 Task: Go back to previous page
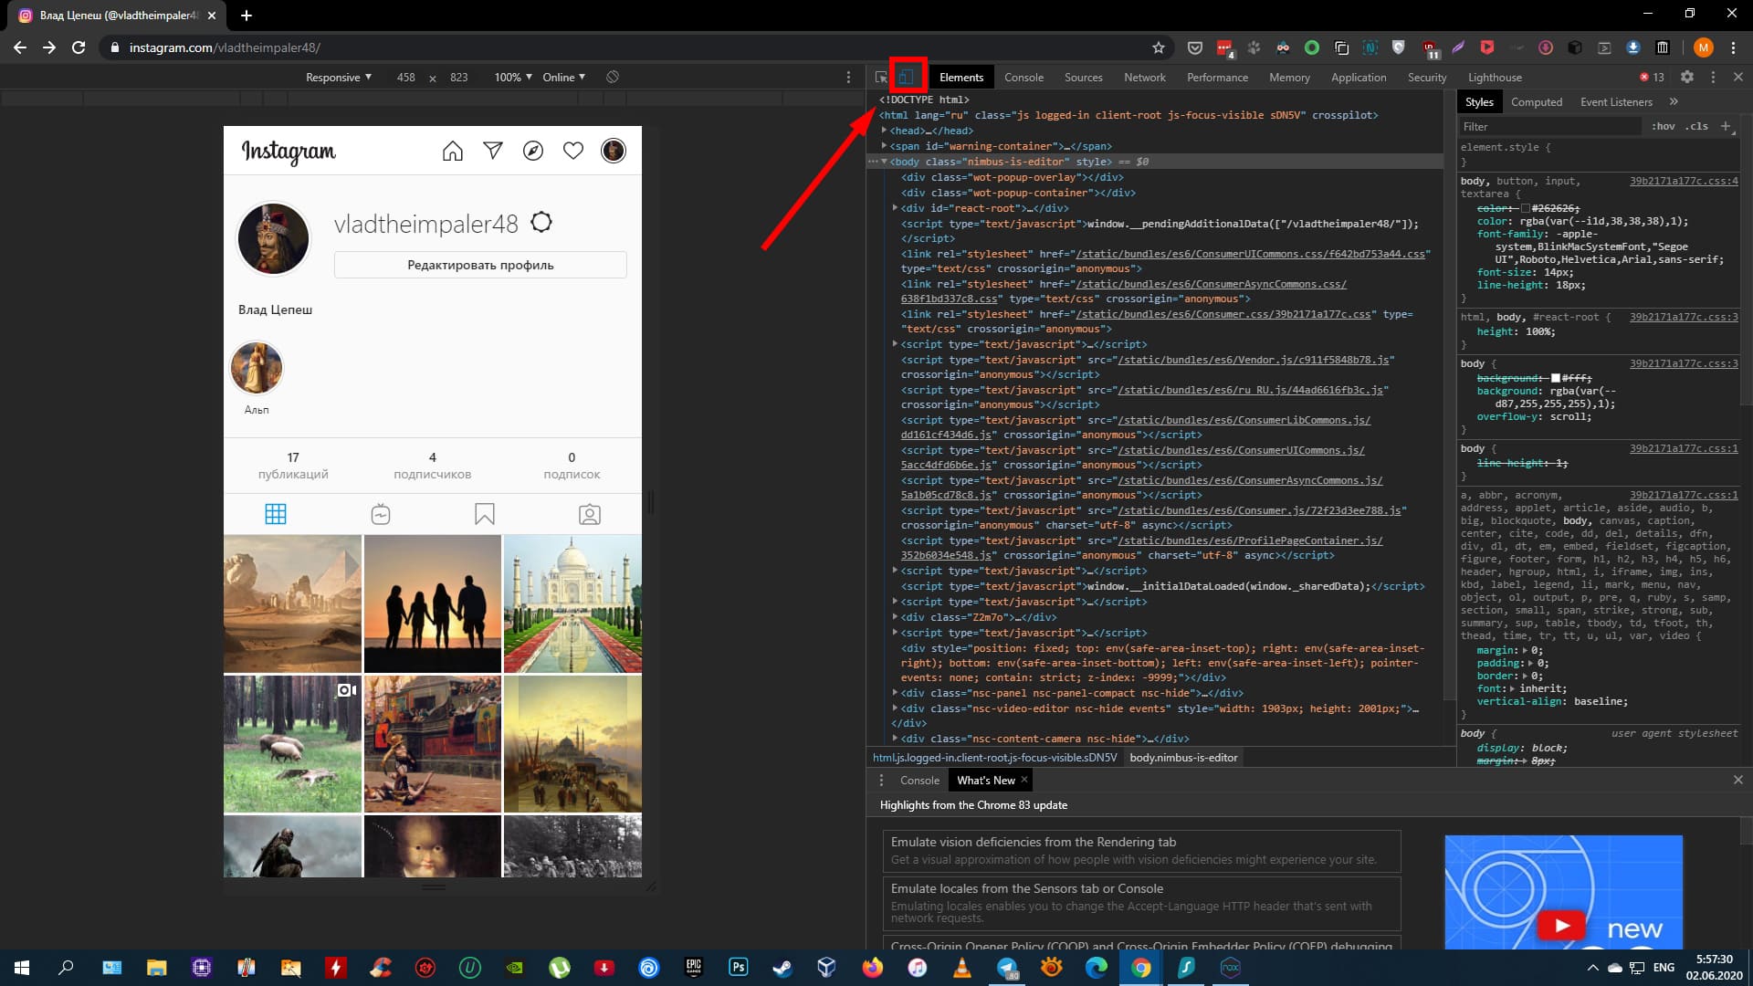(20, 47)
